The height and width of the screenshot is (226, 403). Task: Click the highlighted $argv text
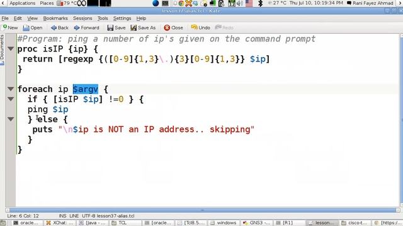pyautogui.click(x=86, y=89)
